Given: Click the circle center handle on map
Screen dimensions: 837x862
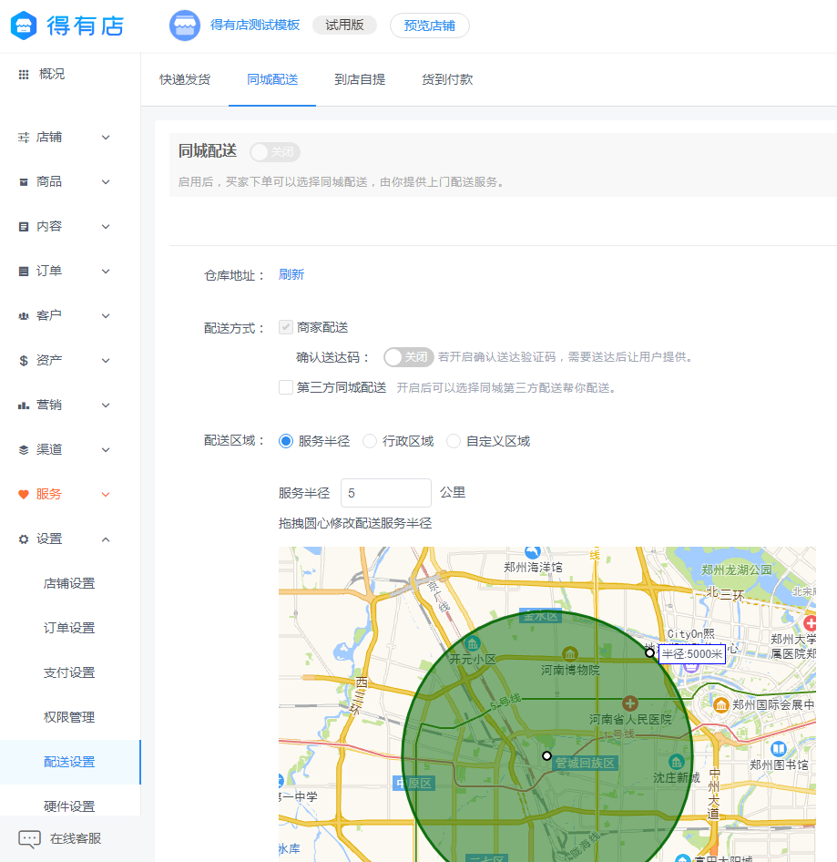Looking at the screenshot, I should (546, 756).
